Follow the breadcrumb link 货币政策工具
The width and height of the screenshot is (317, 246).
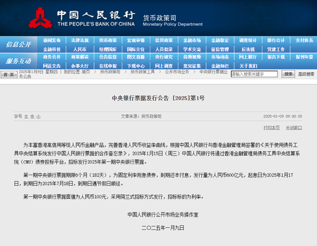tap(142, 72)
